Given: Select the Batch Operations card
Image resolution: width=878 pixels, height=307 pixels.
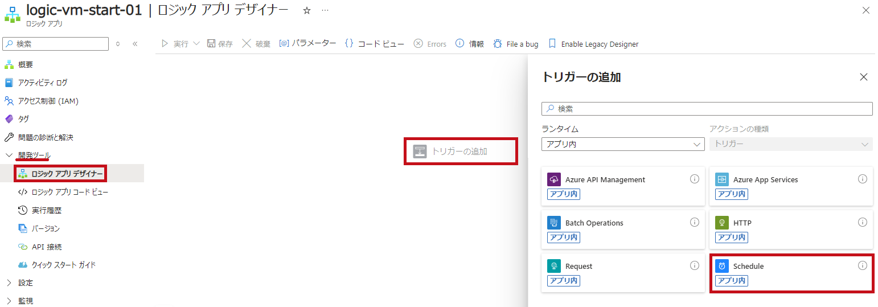Looking at the screenshot, I should 623,230.
